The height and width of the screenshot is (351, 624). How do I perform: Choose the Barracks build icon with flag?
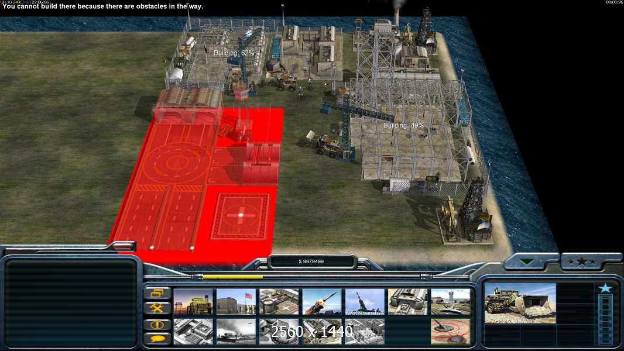click(236, 302)
